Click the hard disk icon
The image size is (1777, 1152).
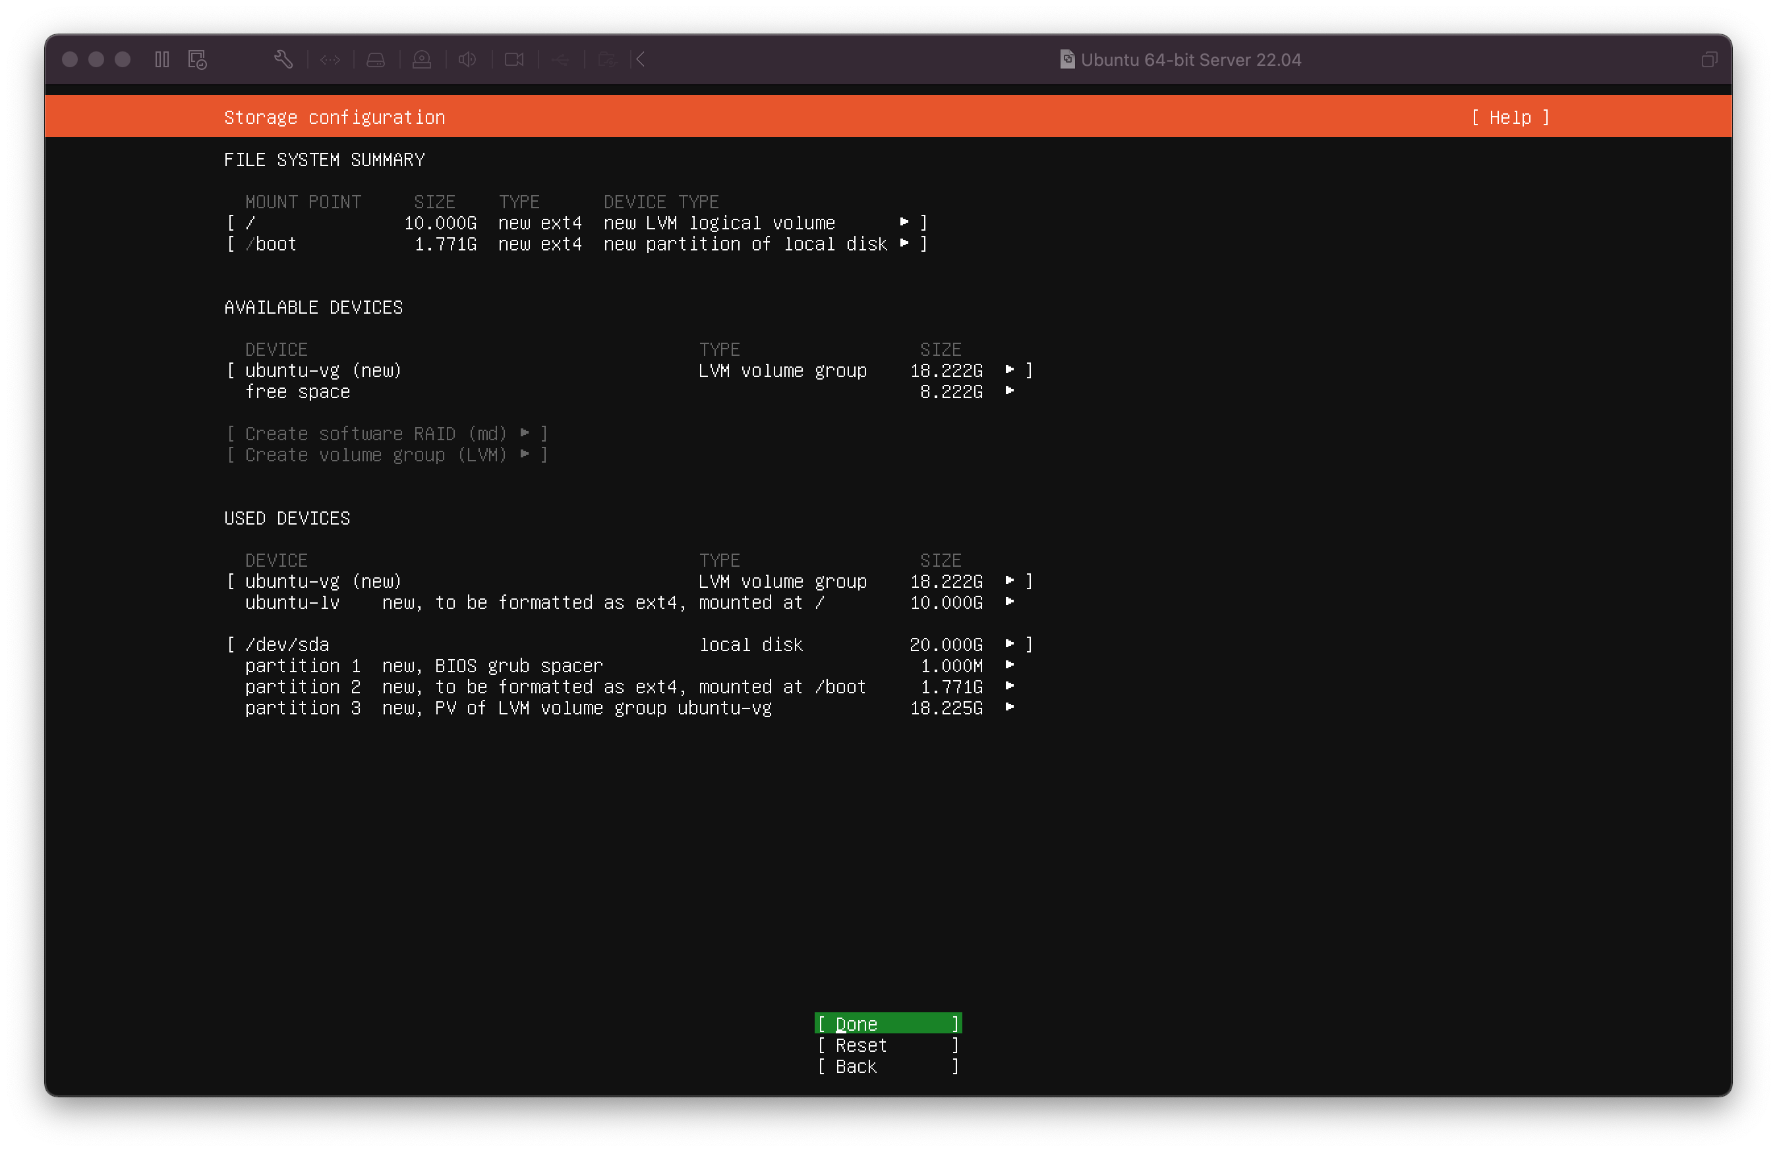pyautogui.click(x=376, y=60)
